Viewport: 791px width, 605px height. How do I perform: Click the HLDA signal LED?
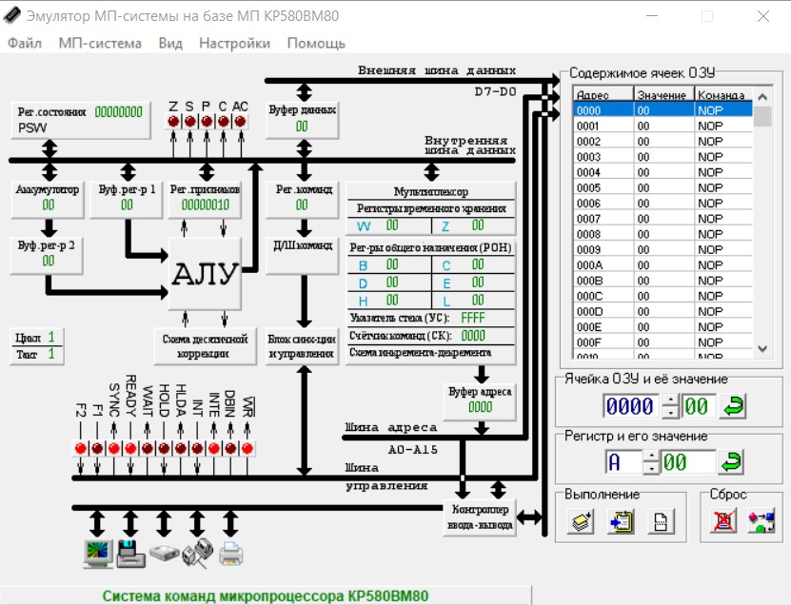click(x=180, y=448)
